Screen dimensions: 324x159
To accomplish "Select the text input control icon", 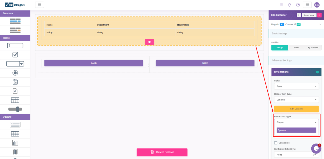I will point(15,46).
